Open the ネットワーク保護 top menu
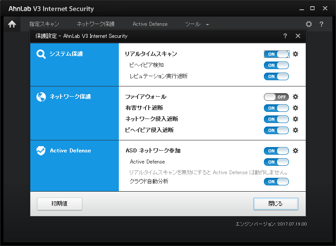The image size is (336, 246). pos(96,24)
